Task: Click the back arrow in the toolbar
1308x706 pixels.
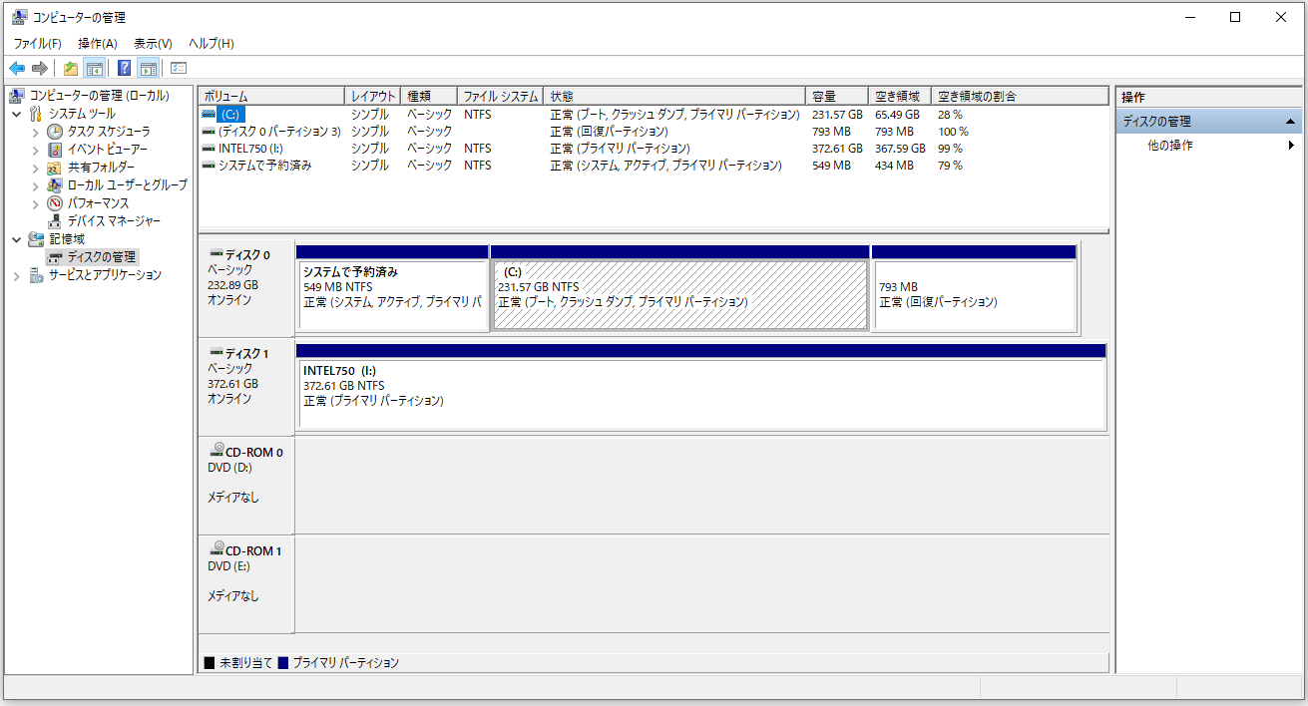Action: point(17,68)
